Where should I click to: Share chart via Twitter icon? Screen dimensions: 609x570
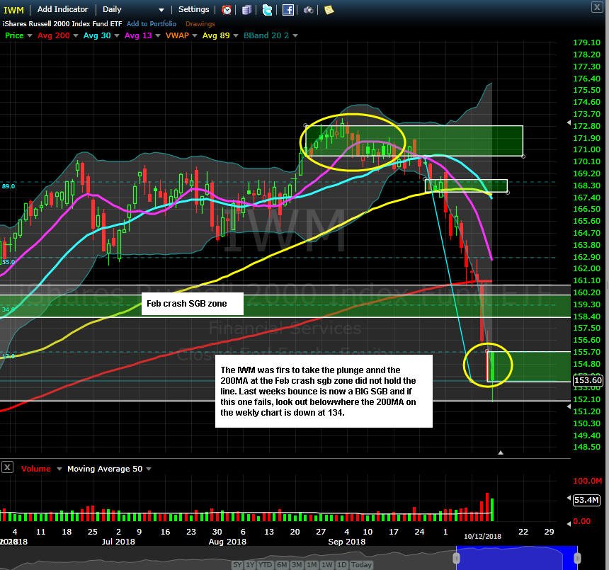click(x=267, y=10)
